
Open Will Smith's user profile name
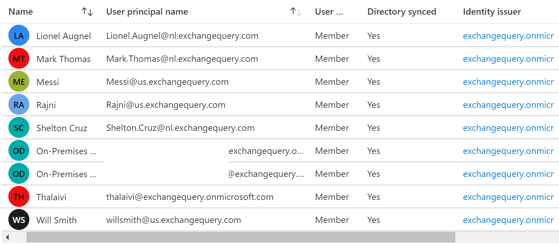point(57,220)
